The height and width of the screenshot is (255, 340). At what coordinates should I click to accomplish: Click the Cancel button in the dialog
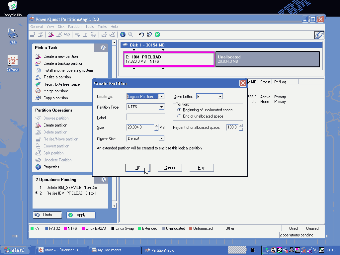click(170, 168)
